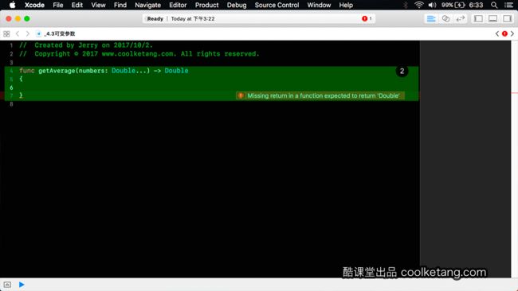Viewport: 518px width, 291px height.
Task: Open the related items grid menu
Action: click(x=6, y=33)
